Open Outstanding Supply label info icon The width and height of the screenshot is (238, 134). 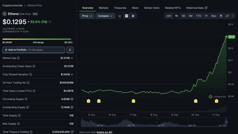point(28,107)
